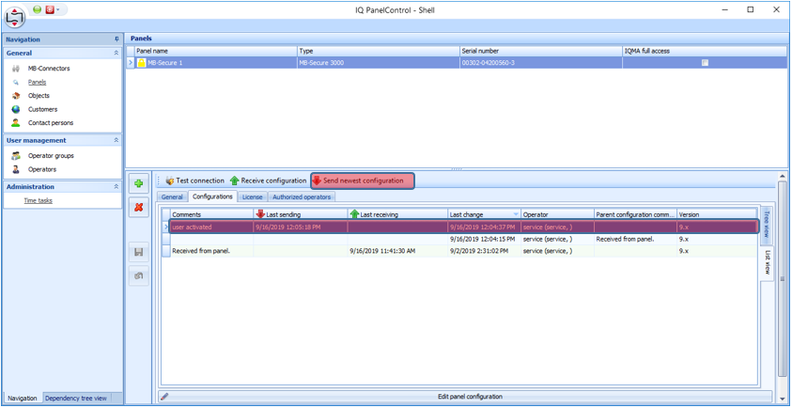Sort panels by Type column header

[379, 51]
